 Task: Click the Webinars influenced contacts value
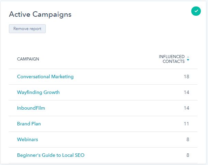click(x=188, y=139)
